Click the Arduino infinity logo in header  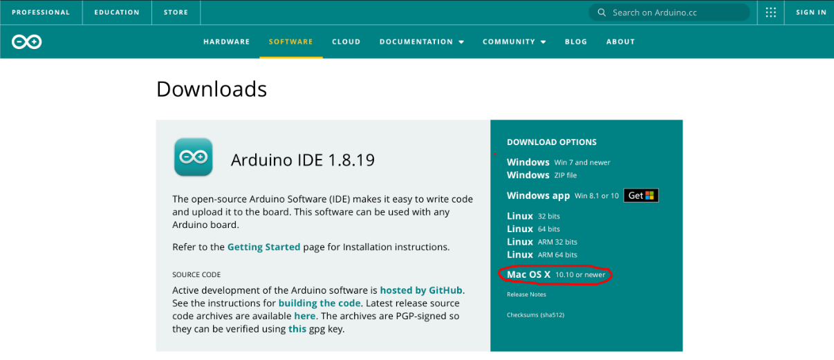(27, 42)
